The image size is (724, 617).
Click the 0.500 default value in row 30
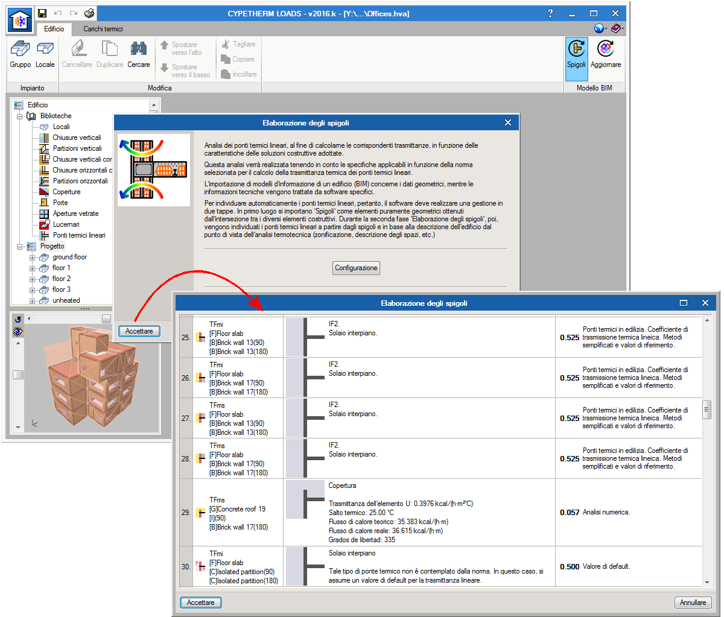[570, 567]
